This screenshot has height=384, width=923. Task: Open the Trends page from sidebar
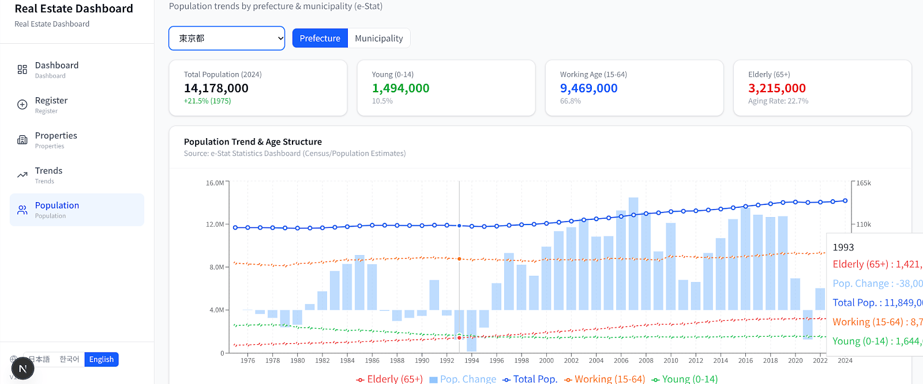coord(48,171)
